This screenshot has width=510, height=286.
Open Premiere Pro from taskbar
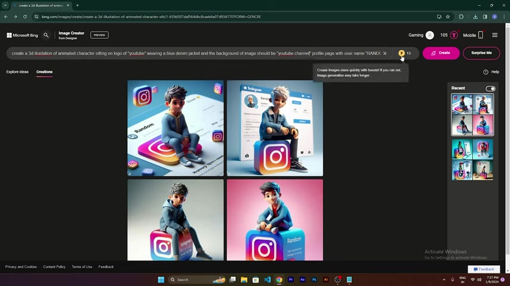tap(291, 279)
